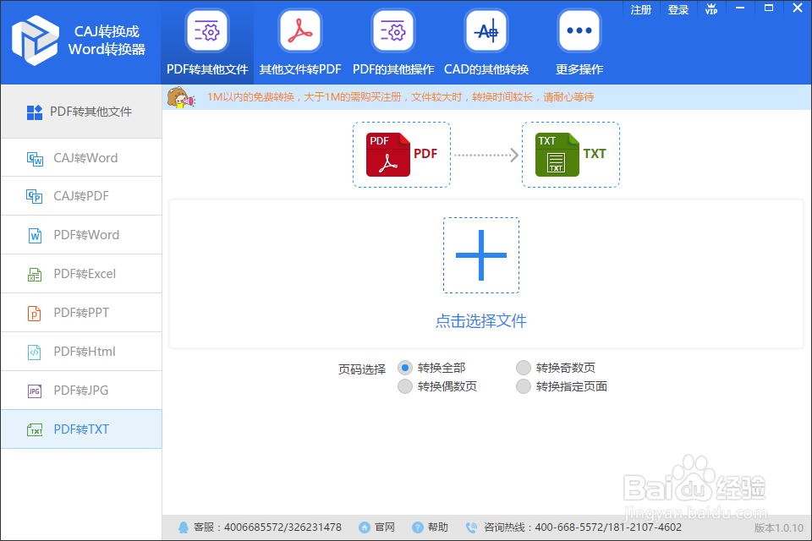Image resolution: width=812 pixels, height=541 pixels.
Task: Click the blue plus add-file icon
Action: (481, 255)
